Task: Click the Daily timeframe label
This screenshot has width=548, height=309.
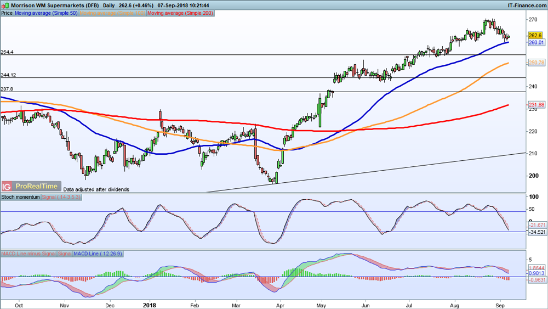Action: 109,5
